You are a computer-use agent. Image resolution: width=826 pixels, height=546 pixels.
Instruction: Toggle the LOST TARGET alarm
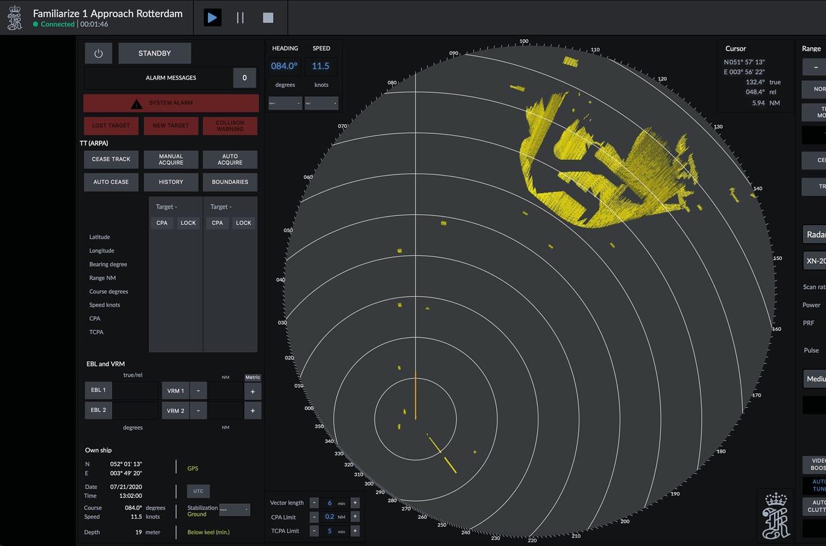pyautogui.click(x=111, y=125)
